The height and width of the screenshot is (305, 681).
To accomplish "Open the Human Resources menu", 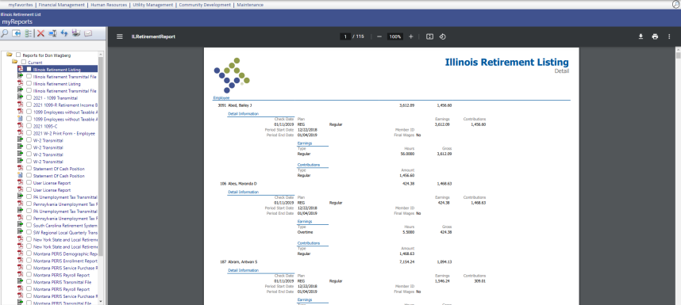I will [x=109, y=5].
